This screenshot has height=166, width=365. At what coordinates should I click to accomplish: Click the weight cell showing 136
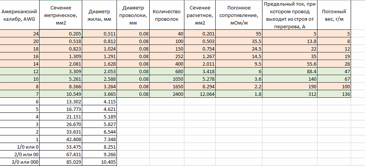click(x=334, y=94)
